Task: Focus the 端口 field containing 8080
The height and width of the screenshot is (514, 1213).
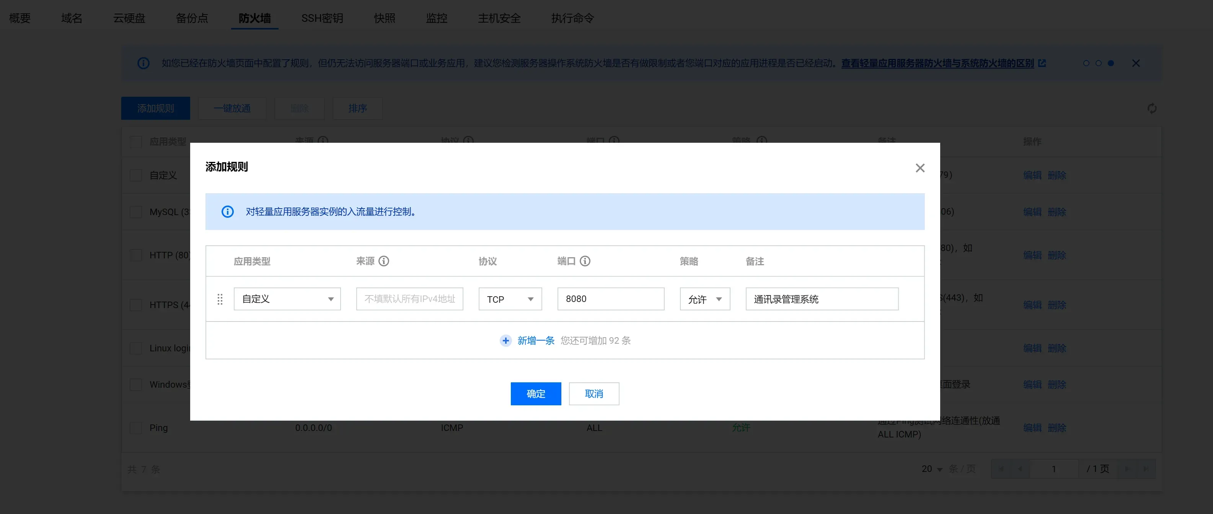Action: (611, 299)
